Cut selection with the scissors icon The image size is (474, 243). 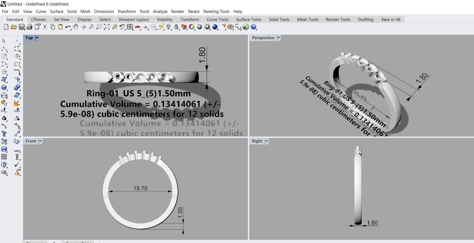pyautogui.click(x=45, y=27)
